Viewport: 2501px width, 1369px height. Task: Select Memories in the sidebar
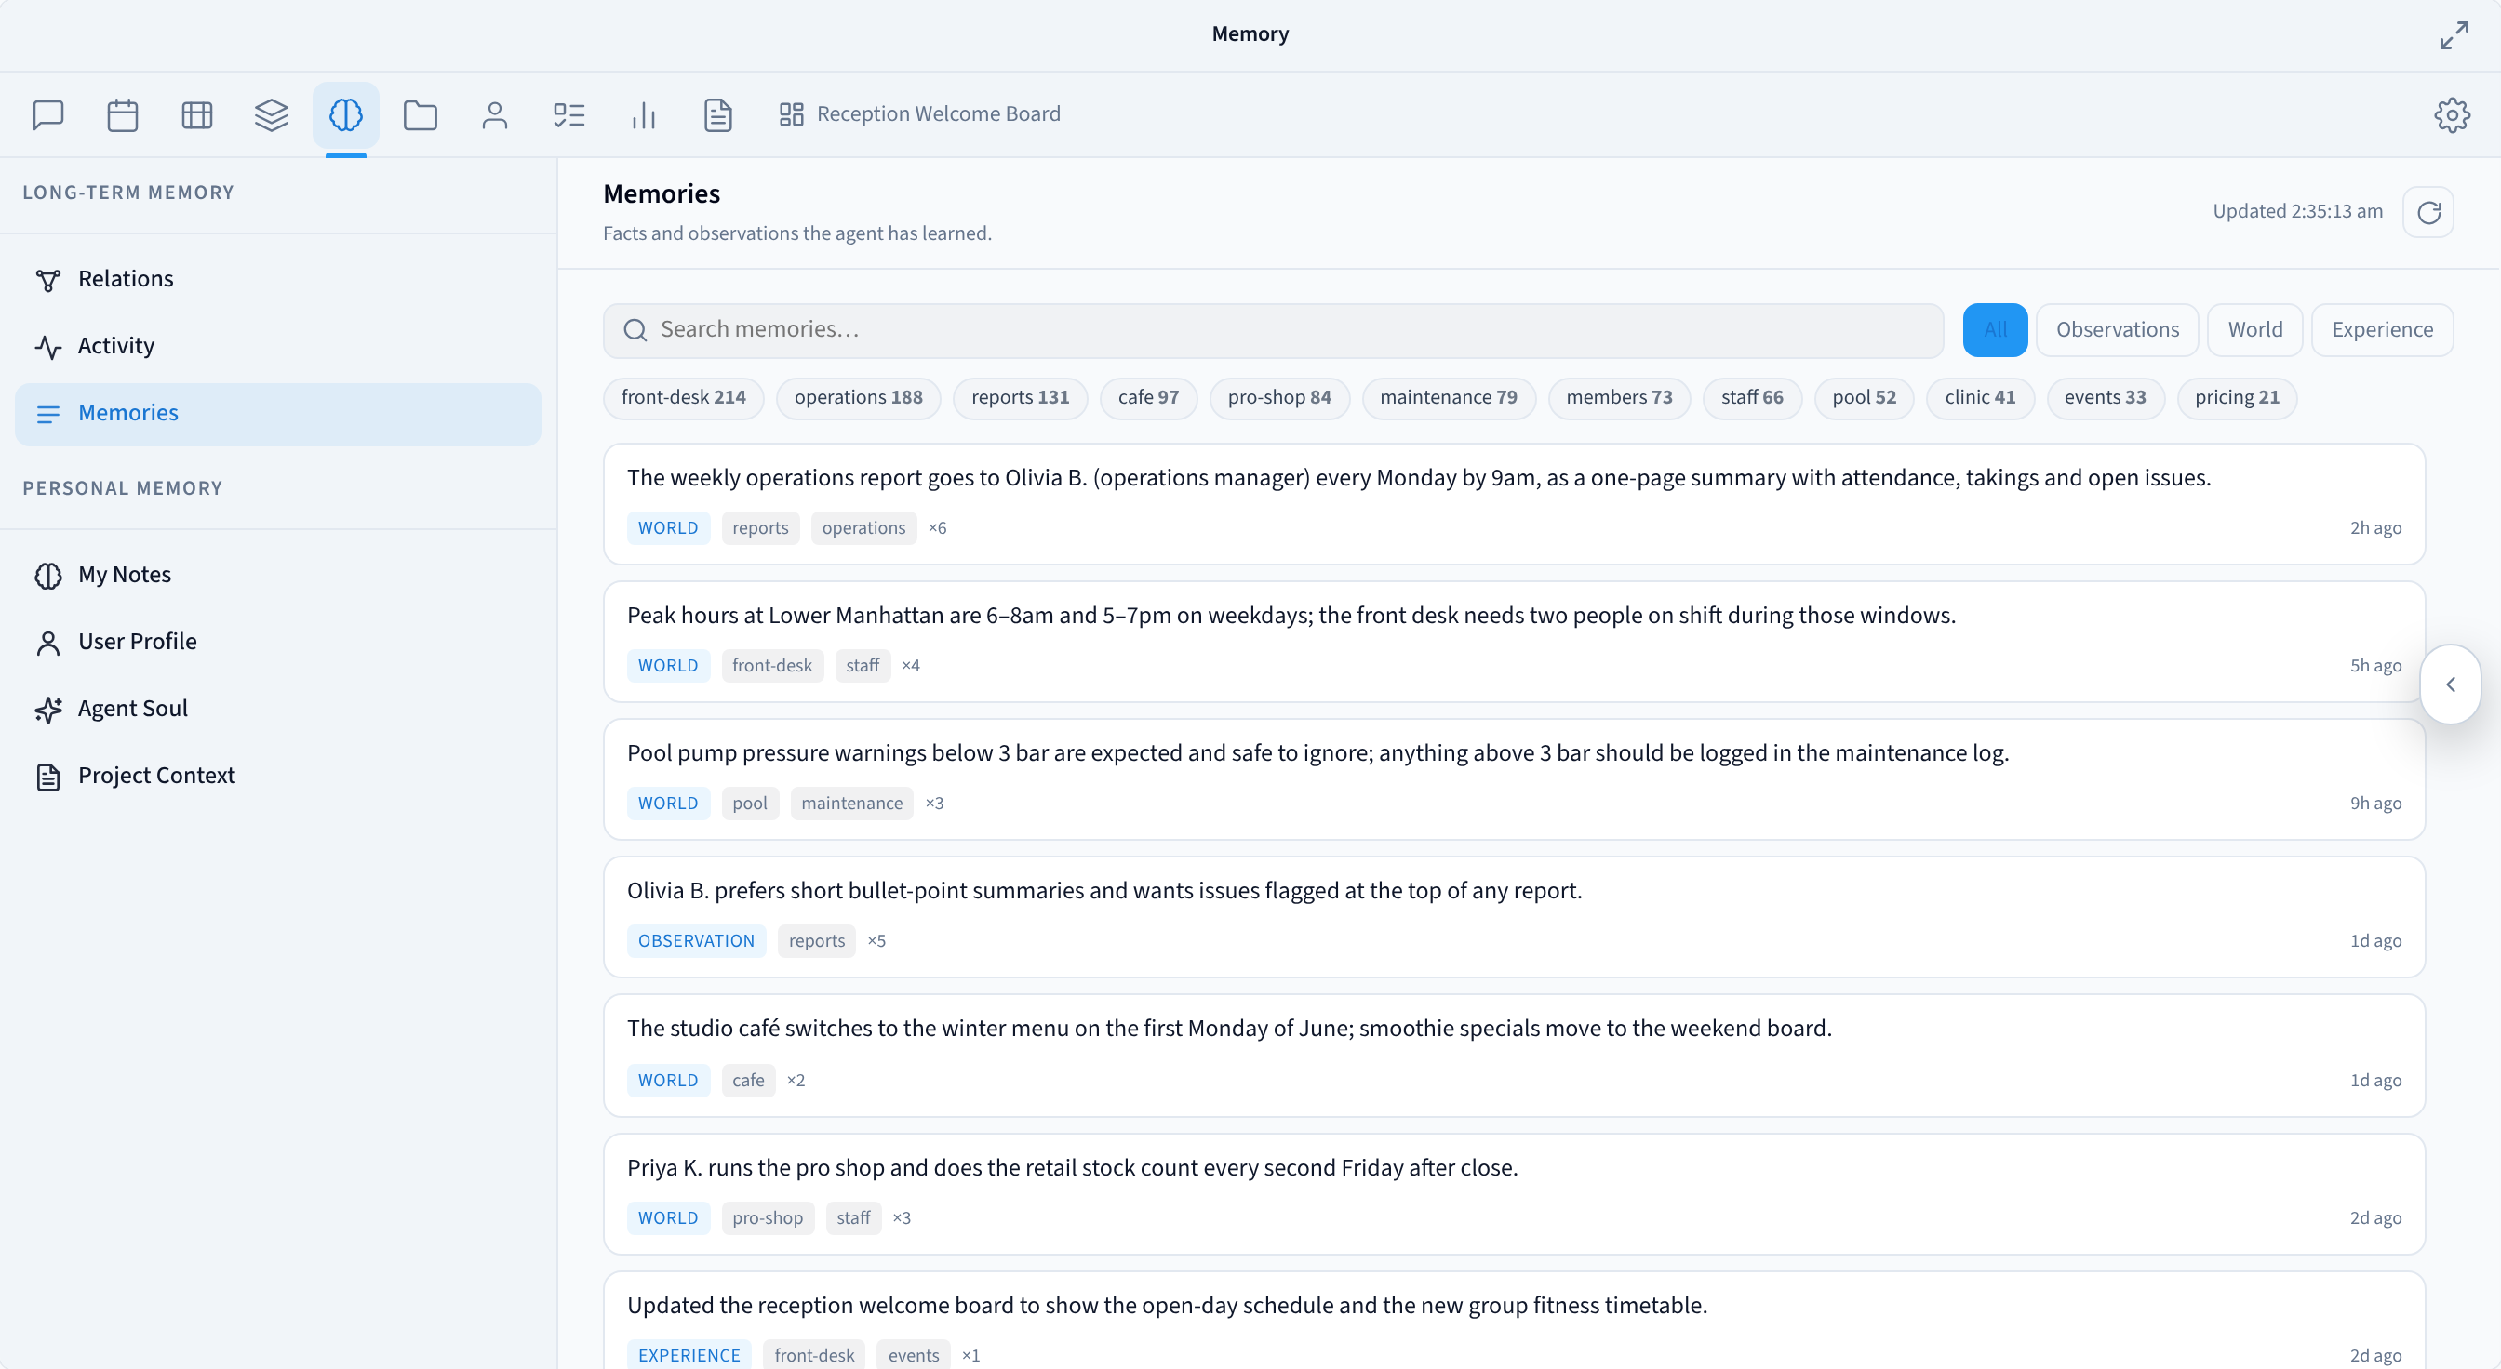pos(277,414)
